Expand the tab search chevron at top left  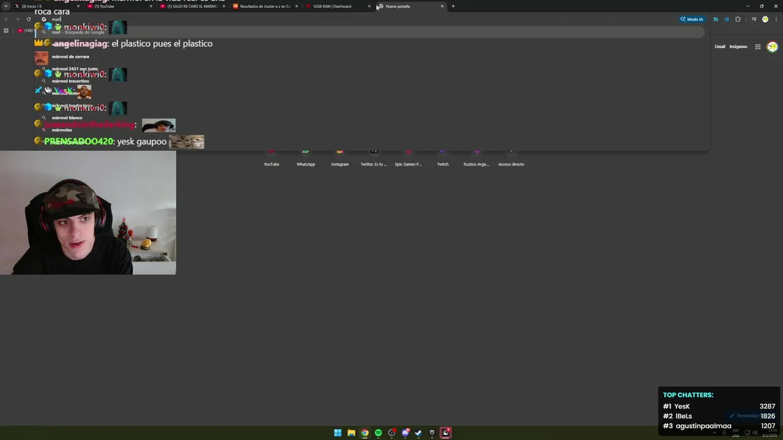(7, 6)
